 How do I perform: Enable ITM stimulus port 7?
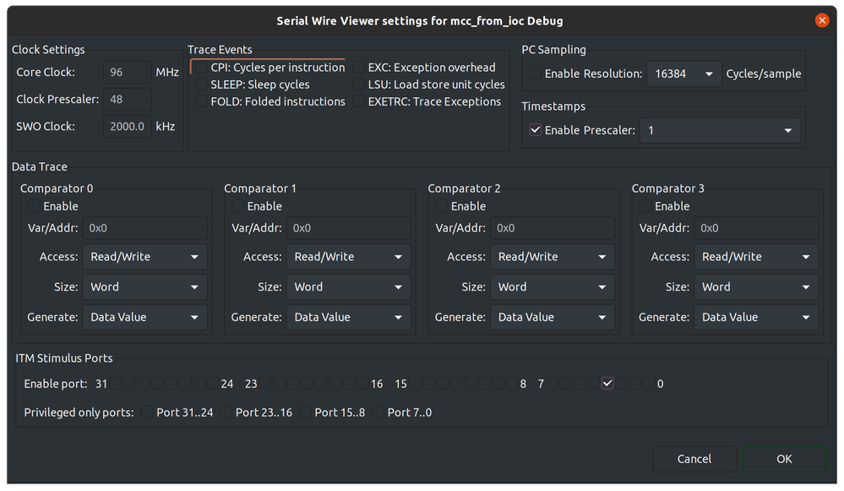point(552,384)
